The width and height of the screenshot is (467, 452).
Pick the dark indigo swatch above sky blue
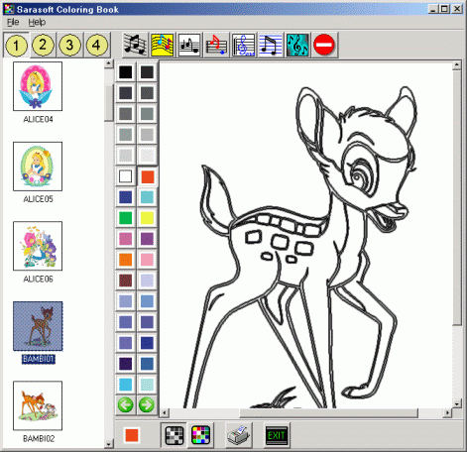(125, 364)
